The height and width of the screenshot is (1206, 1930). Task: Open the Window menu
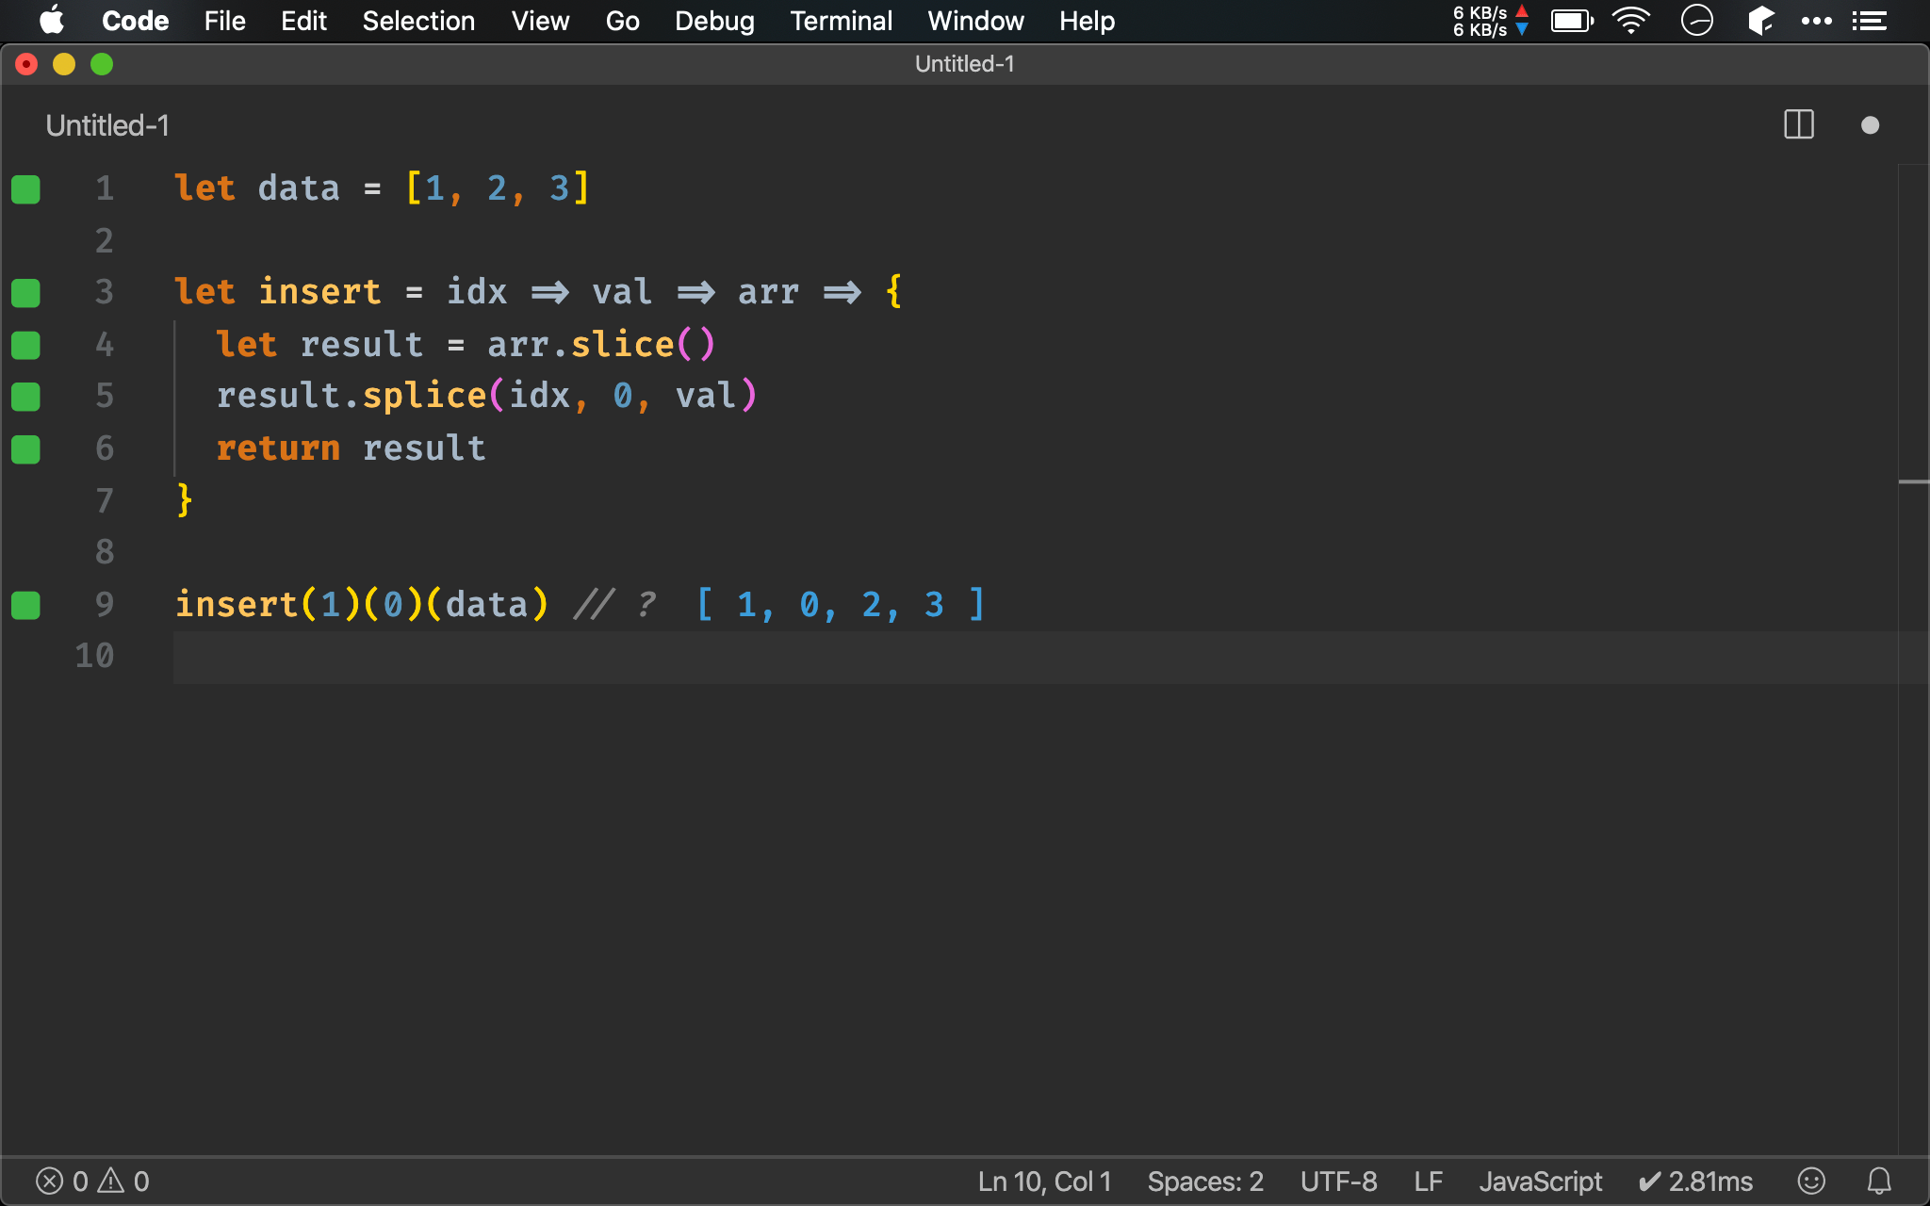click(x=975, y=21)
